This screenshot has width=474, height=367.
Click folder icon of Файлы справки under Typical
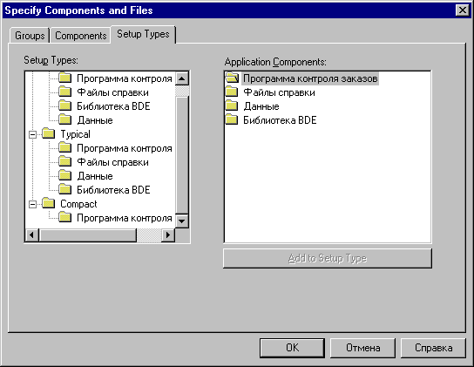[65, 161]
